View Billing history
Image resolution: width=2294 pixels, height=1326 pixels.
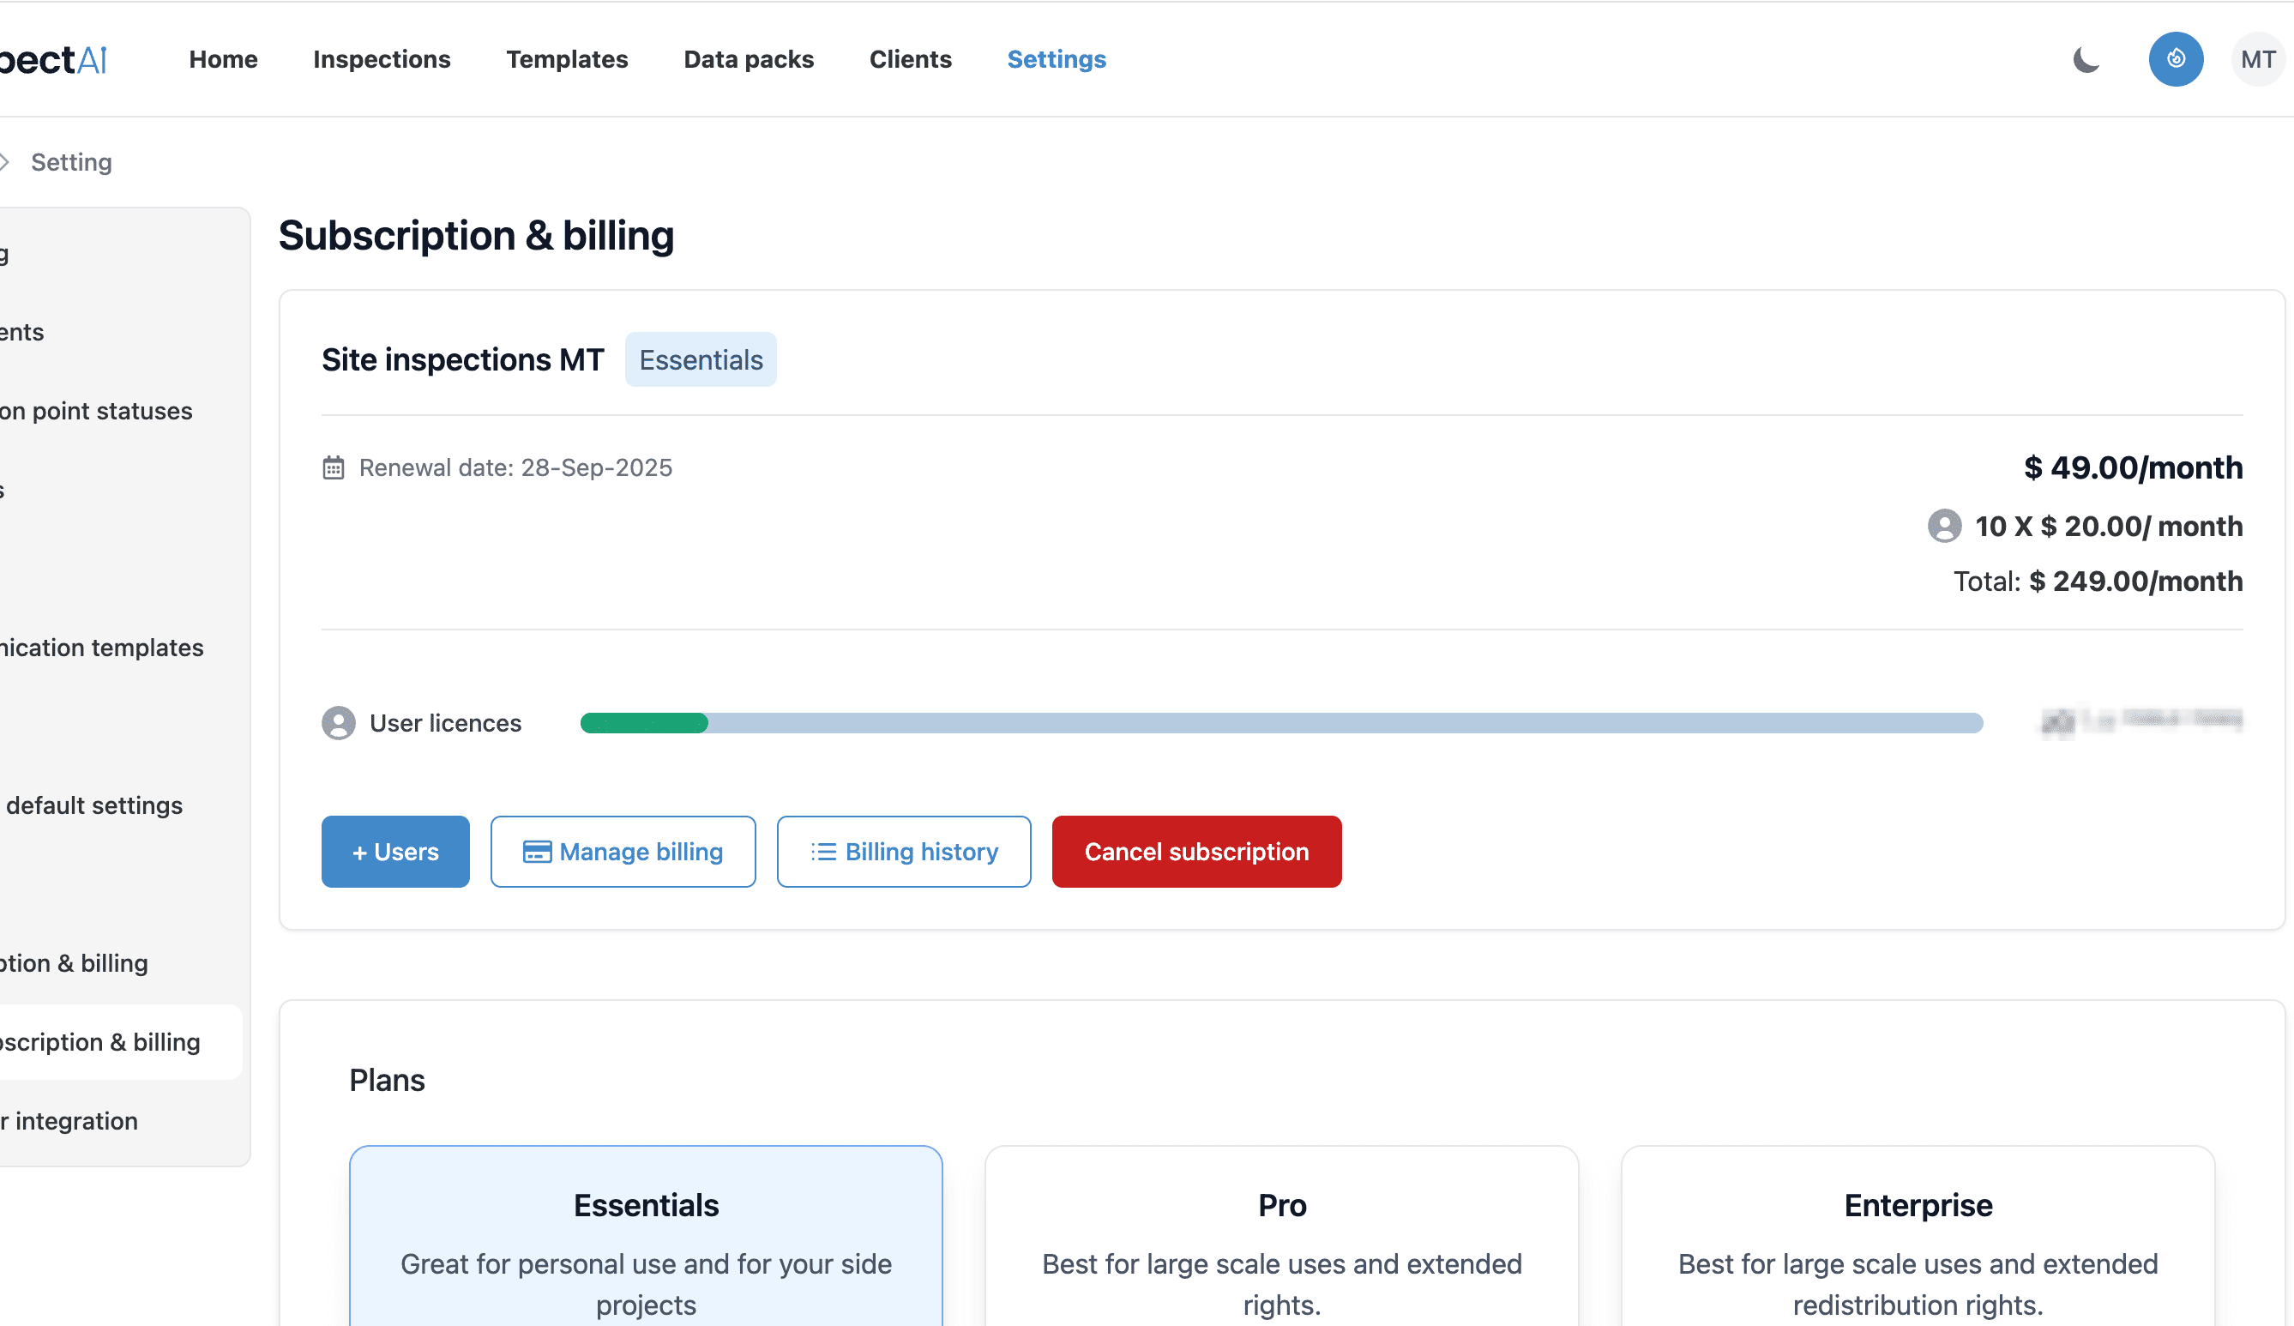(x=903, y=852)
